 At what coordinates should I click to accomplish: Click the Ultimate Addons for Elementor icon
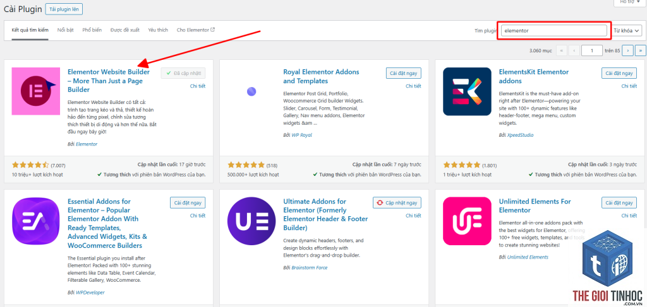251,221
